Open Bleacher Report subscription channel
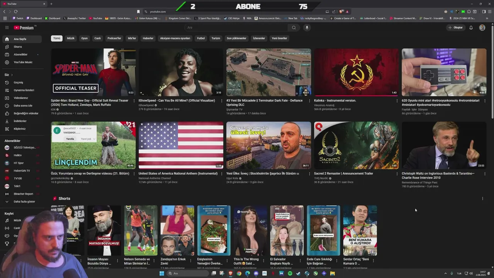494x278 pixels. pos(22,194)
